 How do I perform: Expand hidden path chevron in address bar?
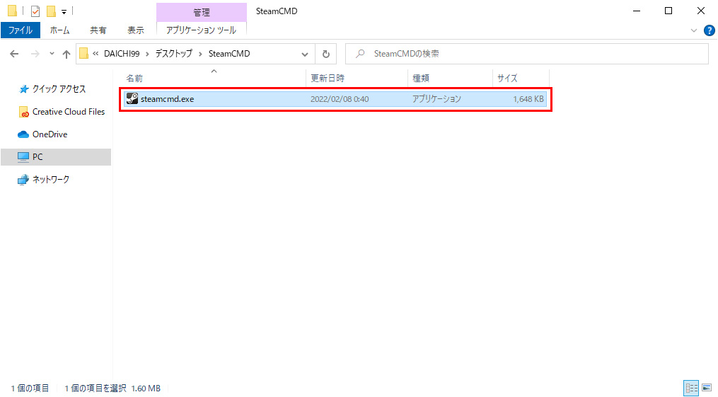(x=95, y=54)
